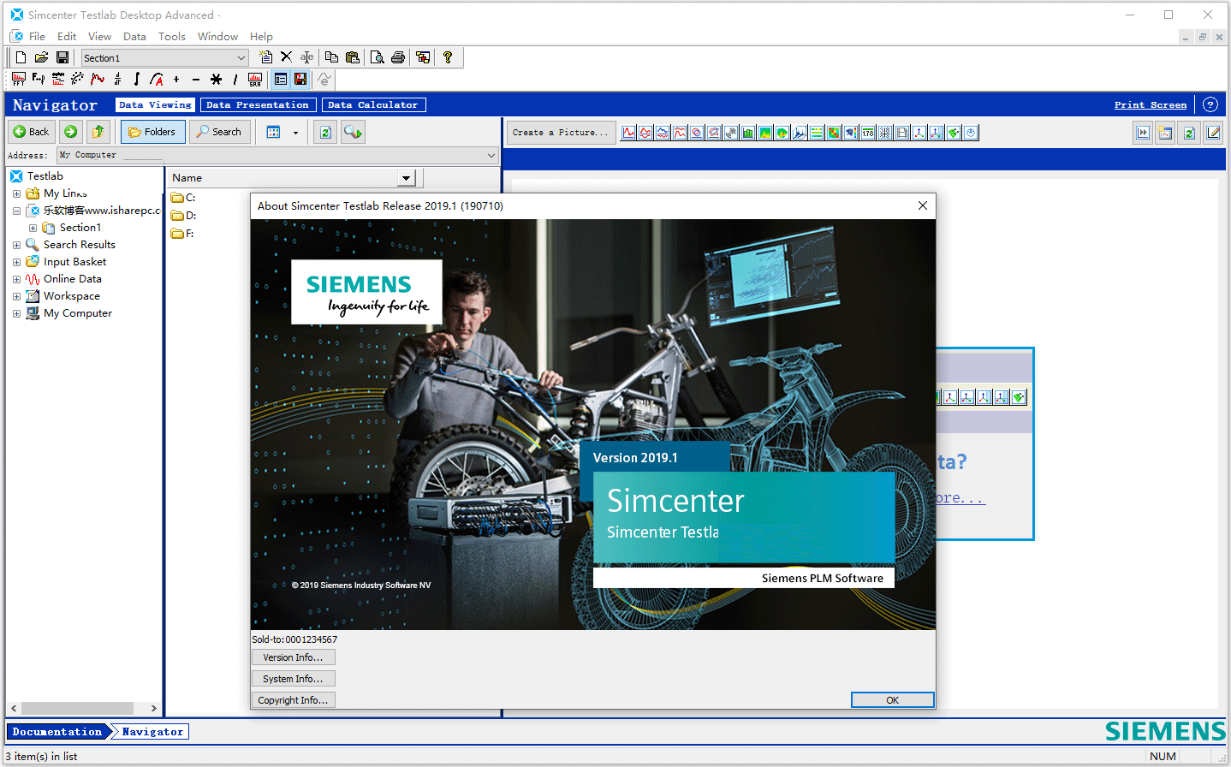Click the red curve fitting icon
The height and width of the screenshot is (767, 1231).
point(98,80)
